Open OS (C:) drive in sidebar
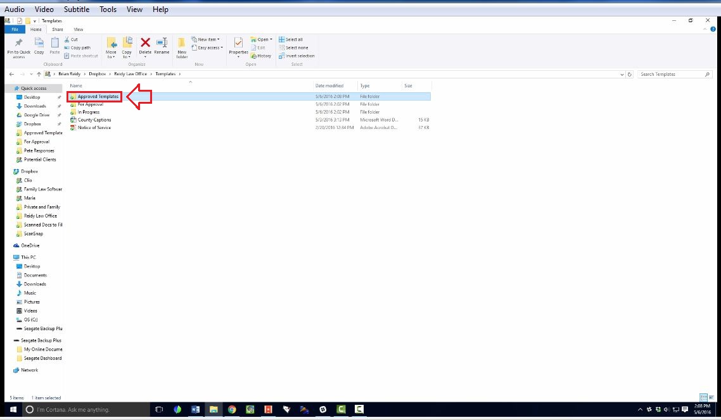This screenshot has height=420, width=721. tap(30, 320)
